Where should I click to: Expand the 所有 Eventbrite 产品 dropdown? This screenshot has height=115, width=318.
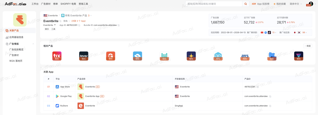91,16
